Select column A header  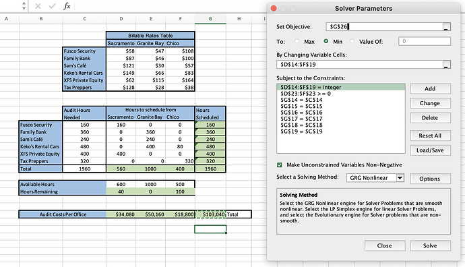pos(6,19)
